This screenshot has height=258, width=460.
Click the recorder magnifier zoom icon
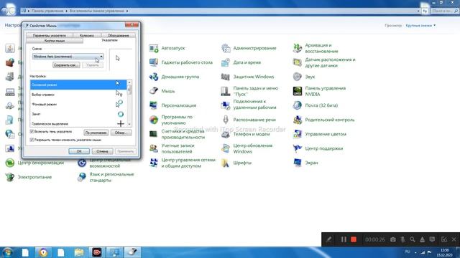[x=412, y=239]
